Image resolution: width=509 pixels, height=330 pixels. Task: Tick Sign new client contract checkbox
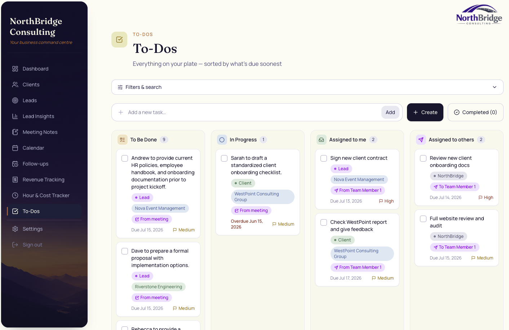click(x=324, y=158)
